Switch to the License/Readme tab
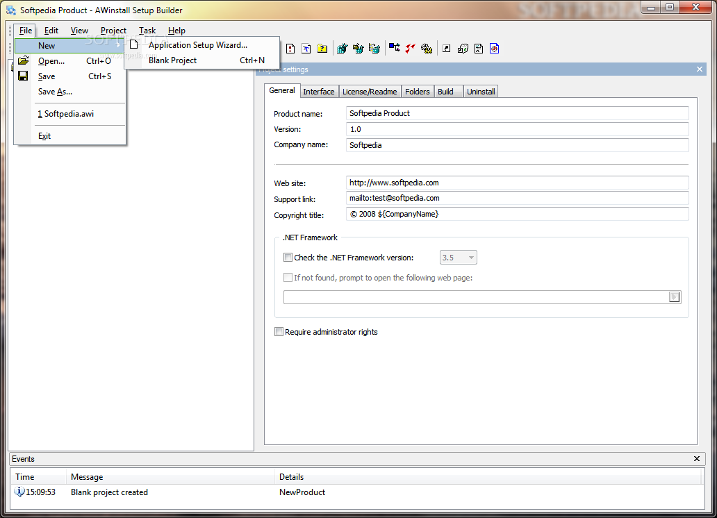The image size is (717, 518). pyautogui.click(x=370, y=92)
